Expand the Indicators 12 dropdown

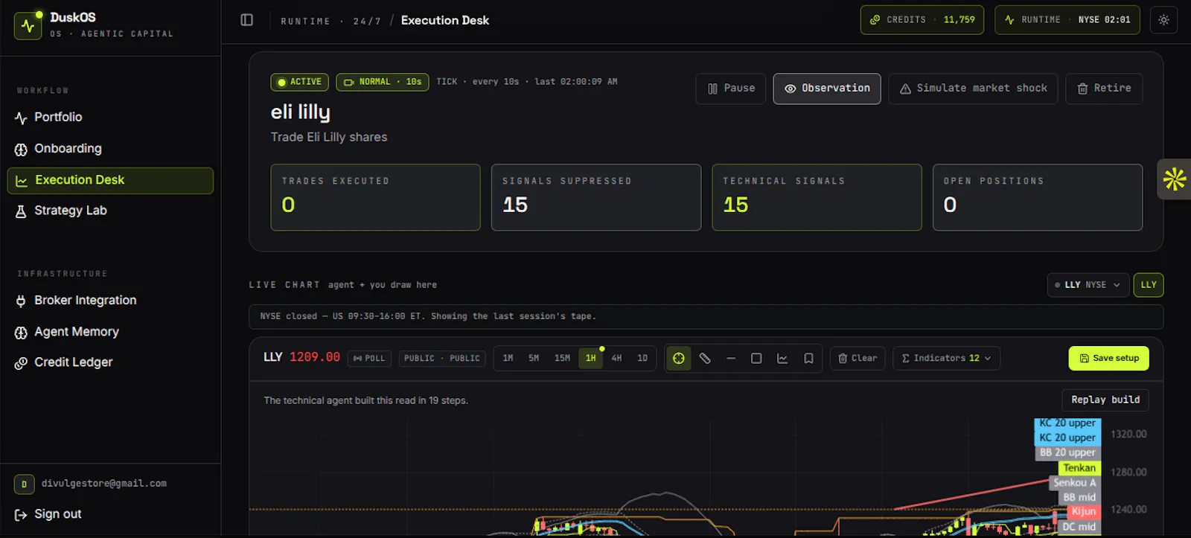pos(946,358)
